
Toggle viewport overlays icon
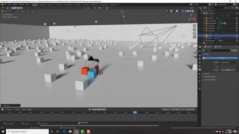pyautogui.click(x=177, y=11)
